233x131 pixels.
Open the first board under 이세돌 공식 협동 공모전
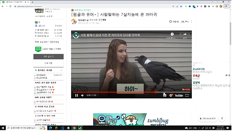pos(44,87)
